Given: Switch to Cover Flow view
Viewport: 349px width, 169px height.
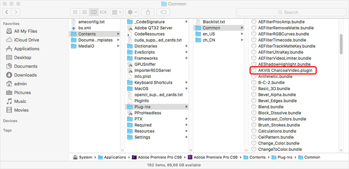Looking at the screenshot, I should pyautogui.click(x=103, y=12).
